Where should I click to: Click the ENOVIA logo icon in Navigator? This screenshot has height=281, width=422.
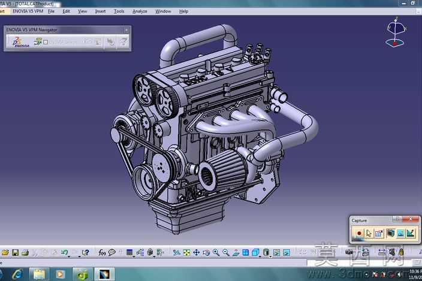20,42
